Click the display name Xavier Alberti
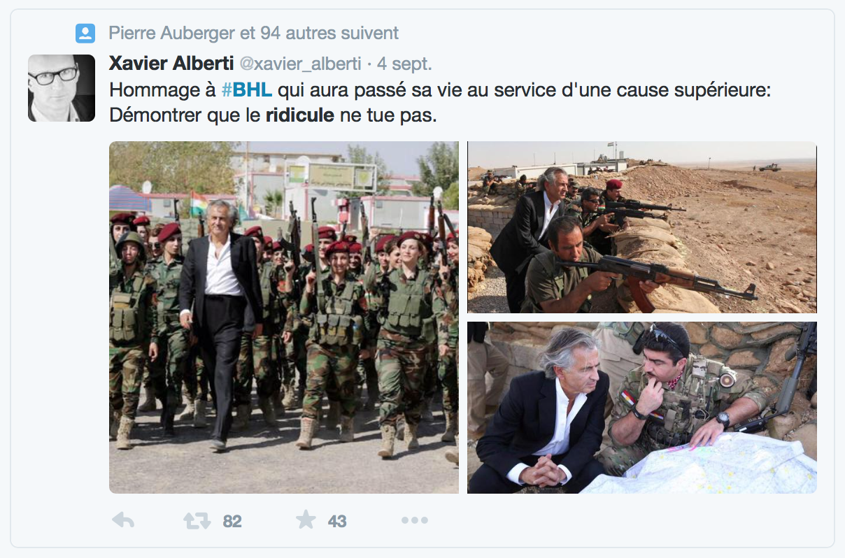The height and width of the screenshot is (558, 845). (x=171, y=64)
